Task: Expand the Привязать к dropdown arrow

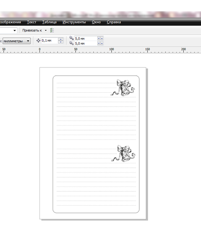Action: (46, 30)
